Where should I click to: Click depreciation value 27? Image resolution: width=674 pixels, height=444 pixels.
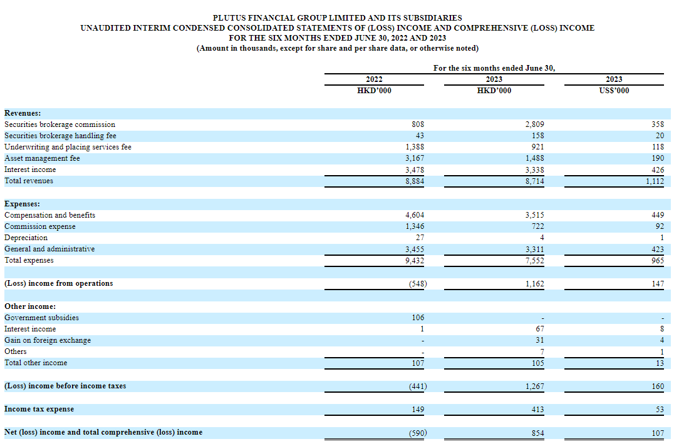420,238
